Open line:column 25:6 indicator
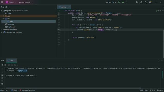The image size is (164, 92). 141,90
